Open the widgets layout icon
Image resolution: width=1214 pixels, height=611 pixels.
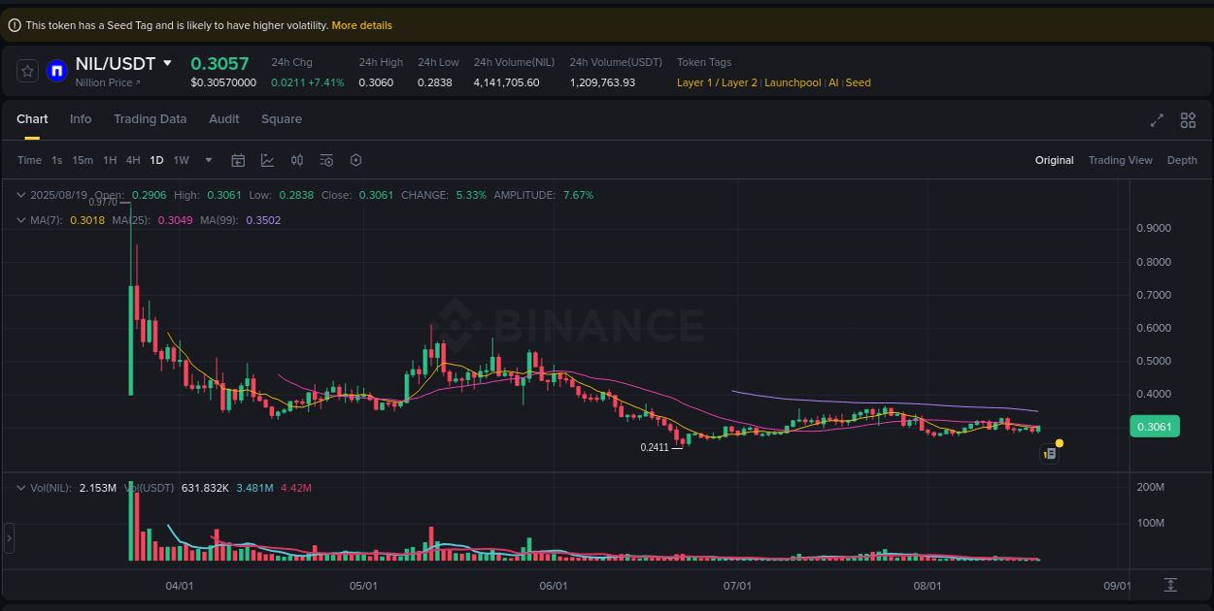coord(1187,120)
